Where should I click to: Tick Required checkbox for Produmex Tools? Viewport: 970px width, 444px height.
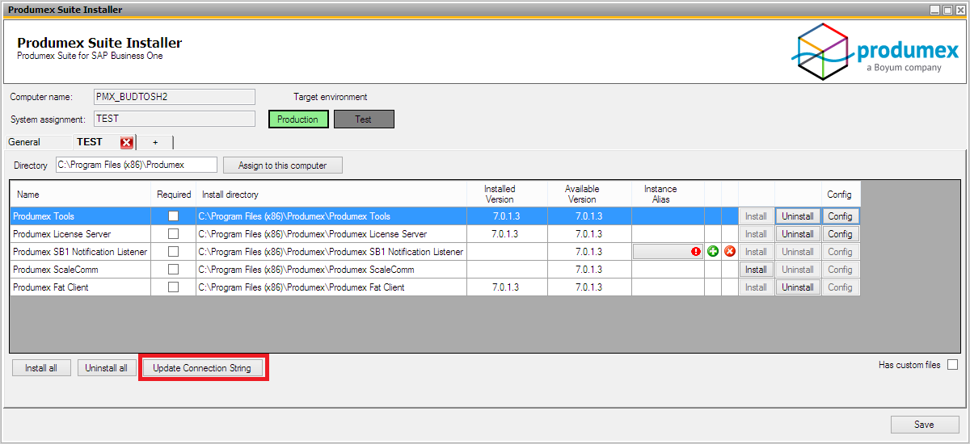(x=173, y=216)
